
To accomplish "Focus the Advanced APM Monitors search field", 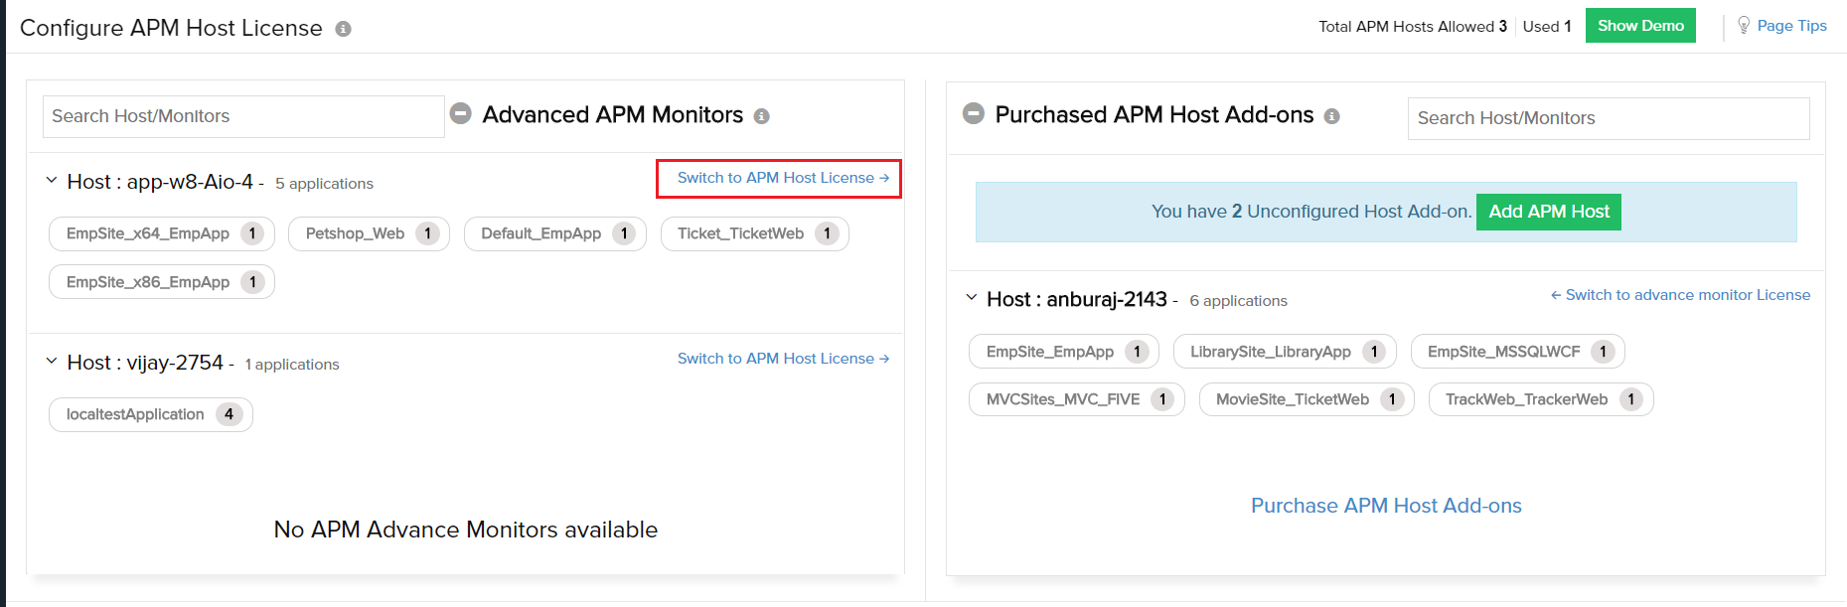I will coord(242,116).
